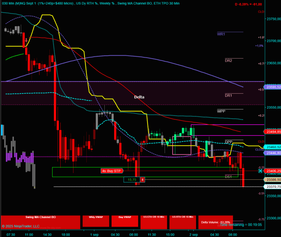The image size is (281, 237).
Task: Select the white 23370,75 price marker
Action: pyautogui.click(x=272, y=187)
